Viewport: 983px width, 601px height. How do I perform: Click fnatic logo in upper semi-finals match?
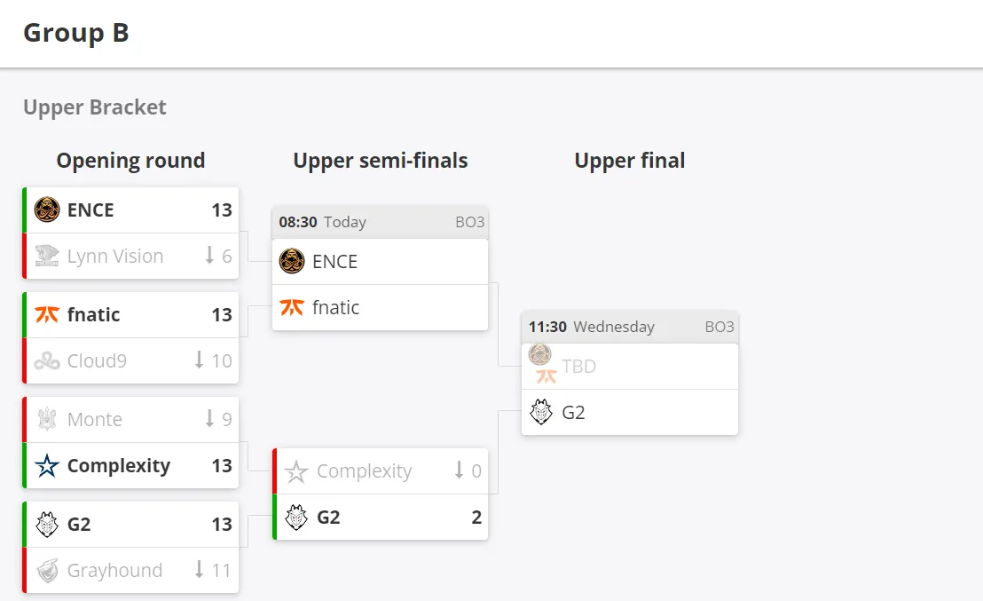(292, 307)
